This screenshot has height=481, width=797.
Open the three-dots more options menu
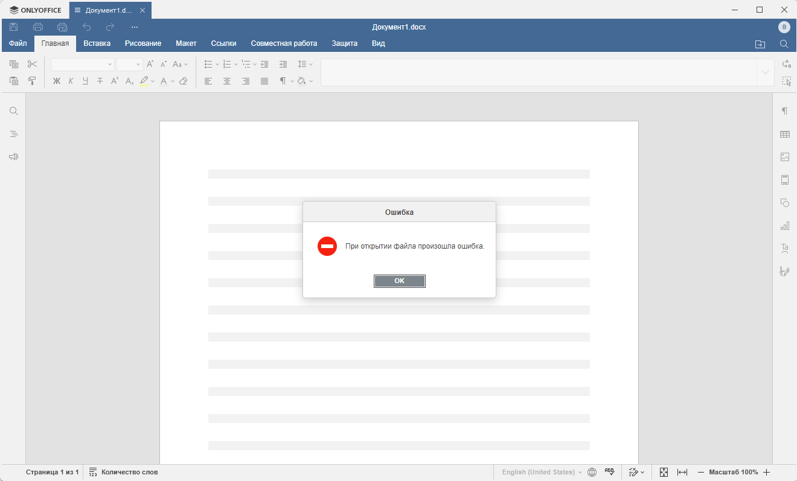[x=135, y=27]
